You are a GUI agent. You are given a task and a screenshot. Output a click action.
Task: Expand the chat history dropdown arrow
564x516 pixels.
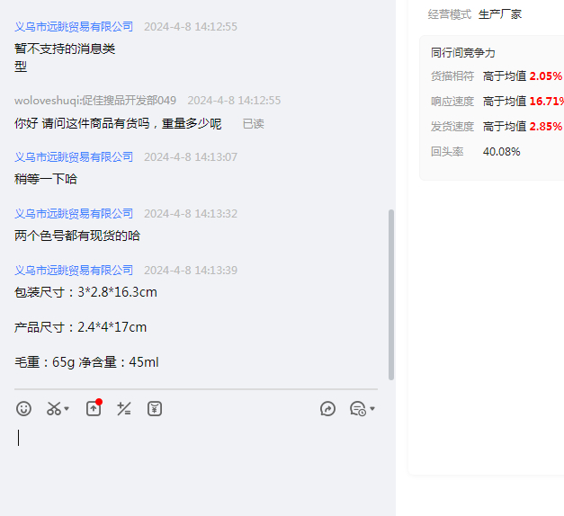pyautogui.click(x=372, y=409)
